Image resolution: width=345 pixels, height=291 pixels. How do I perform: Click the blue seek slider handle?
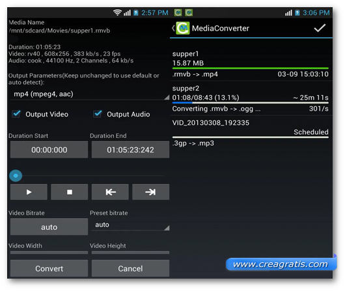click(16, 176)
